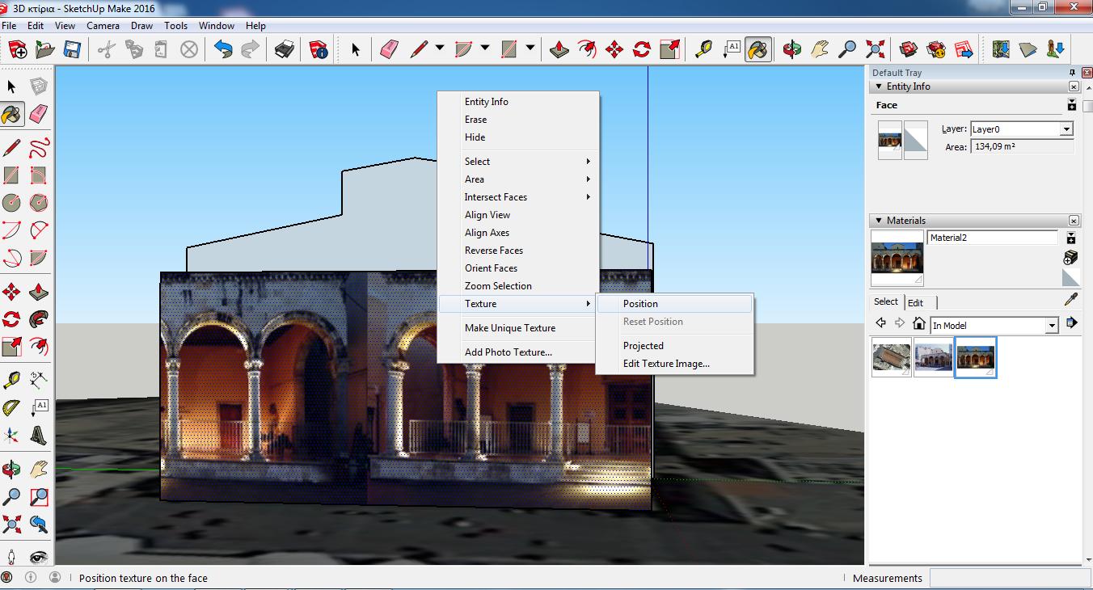Select the night arcade building material thumbnail
Image resolution: width=1093 pixels, height=590 pixels.
[x=976, y=357]
